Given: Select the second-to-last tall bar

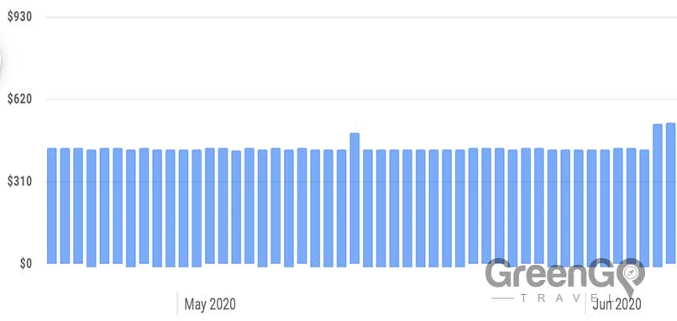Looking at the screenshot, I should click(657, 195).
